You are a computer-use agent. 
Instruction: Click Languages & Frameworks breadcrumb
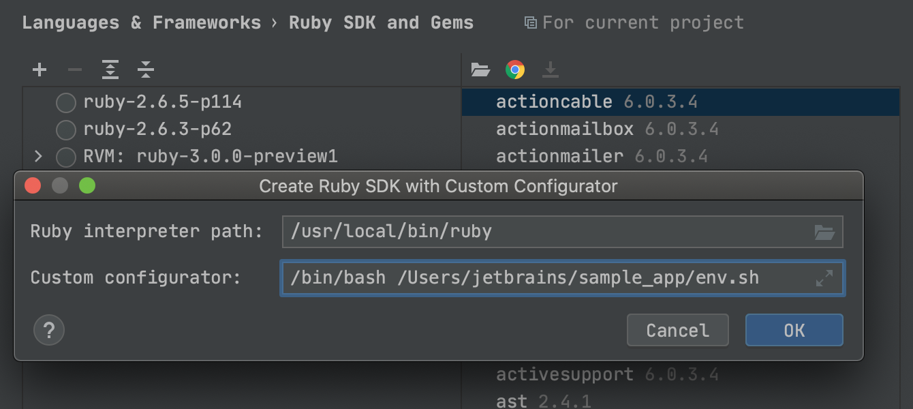click(x=141, y=22)
